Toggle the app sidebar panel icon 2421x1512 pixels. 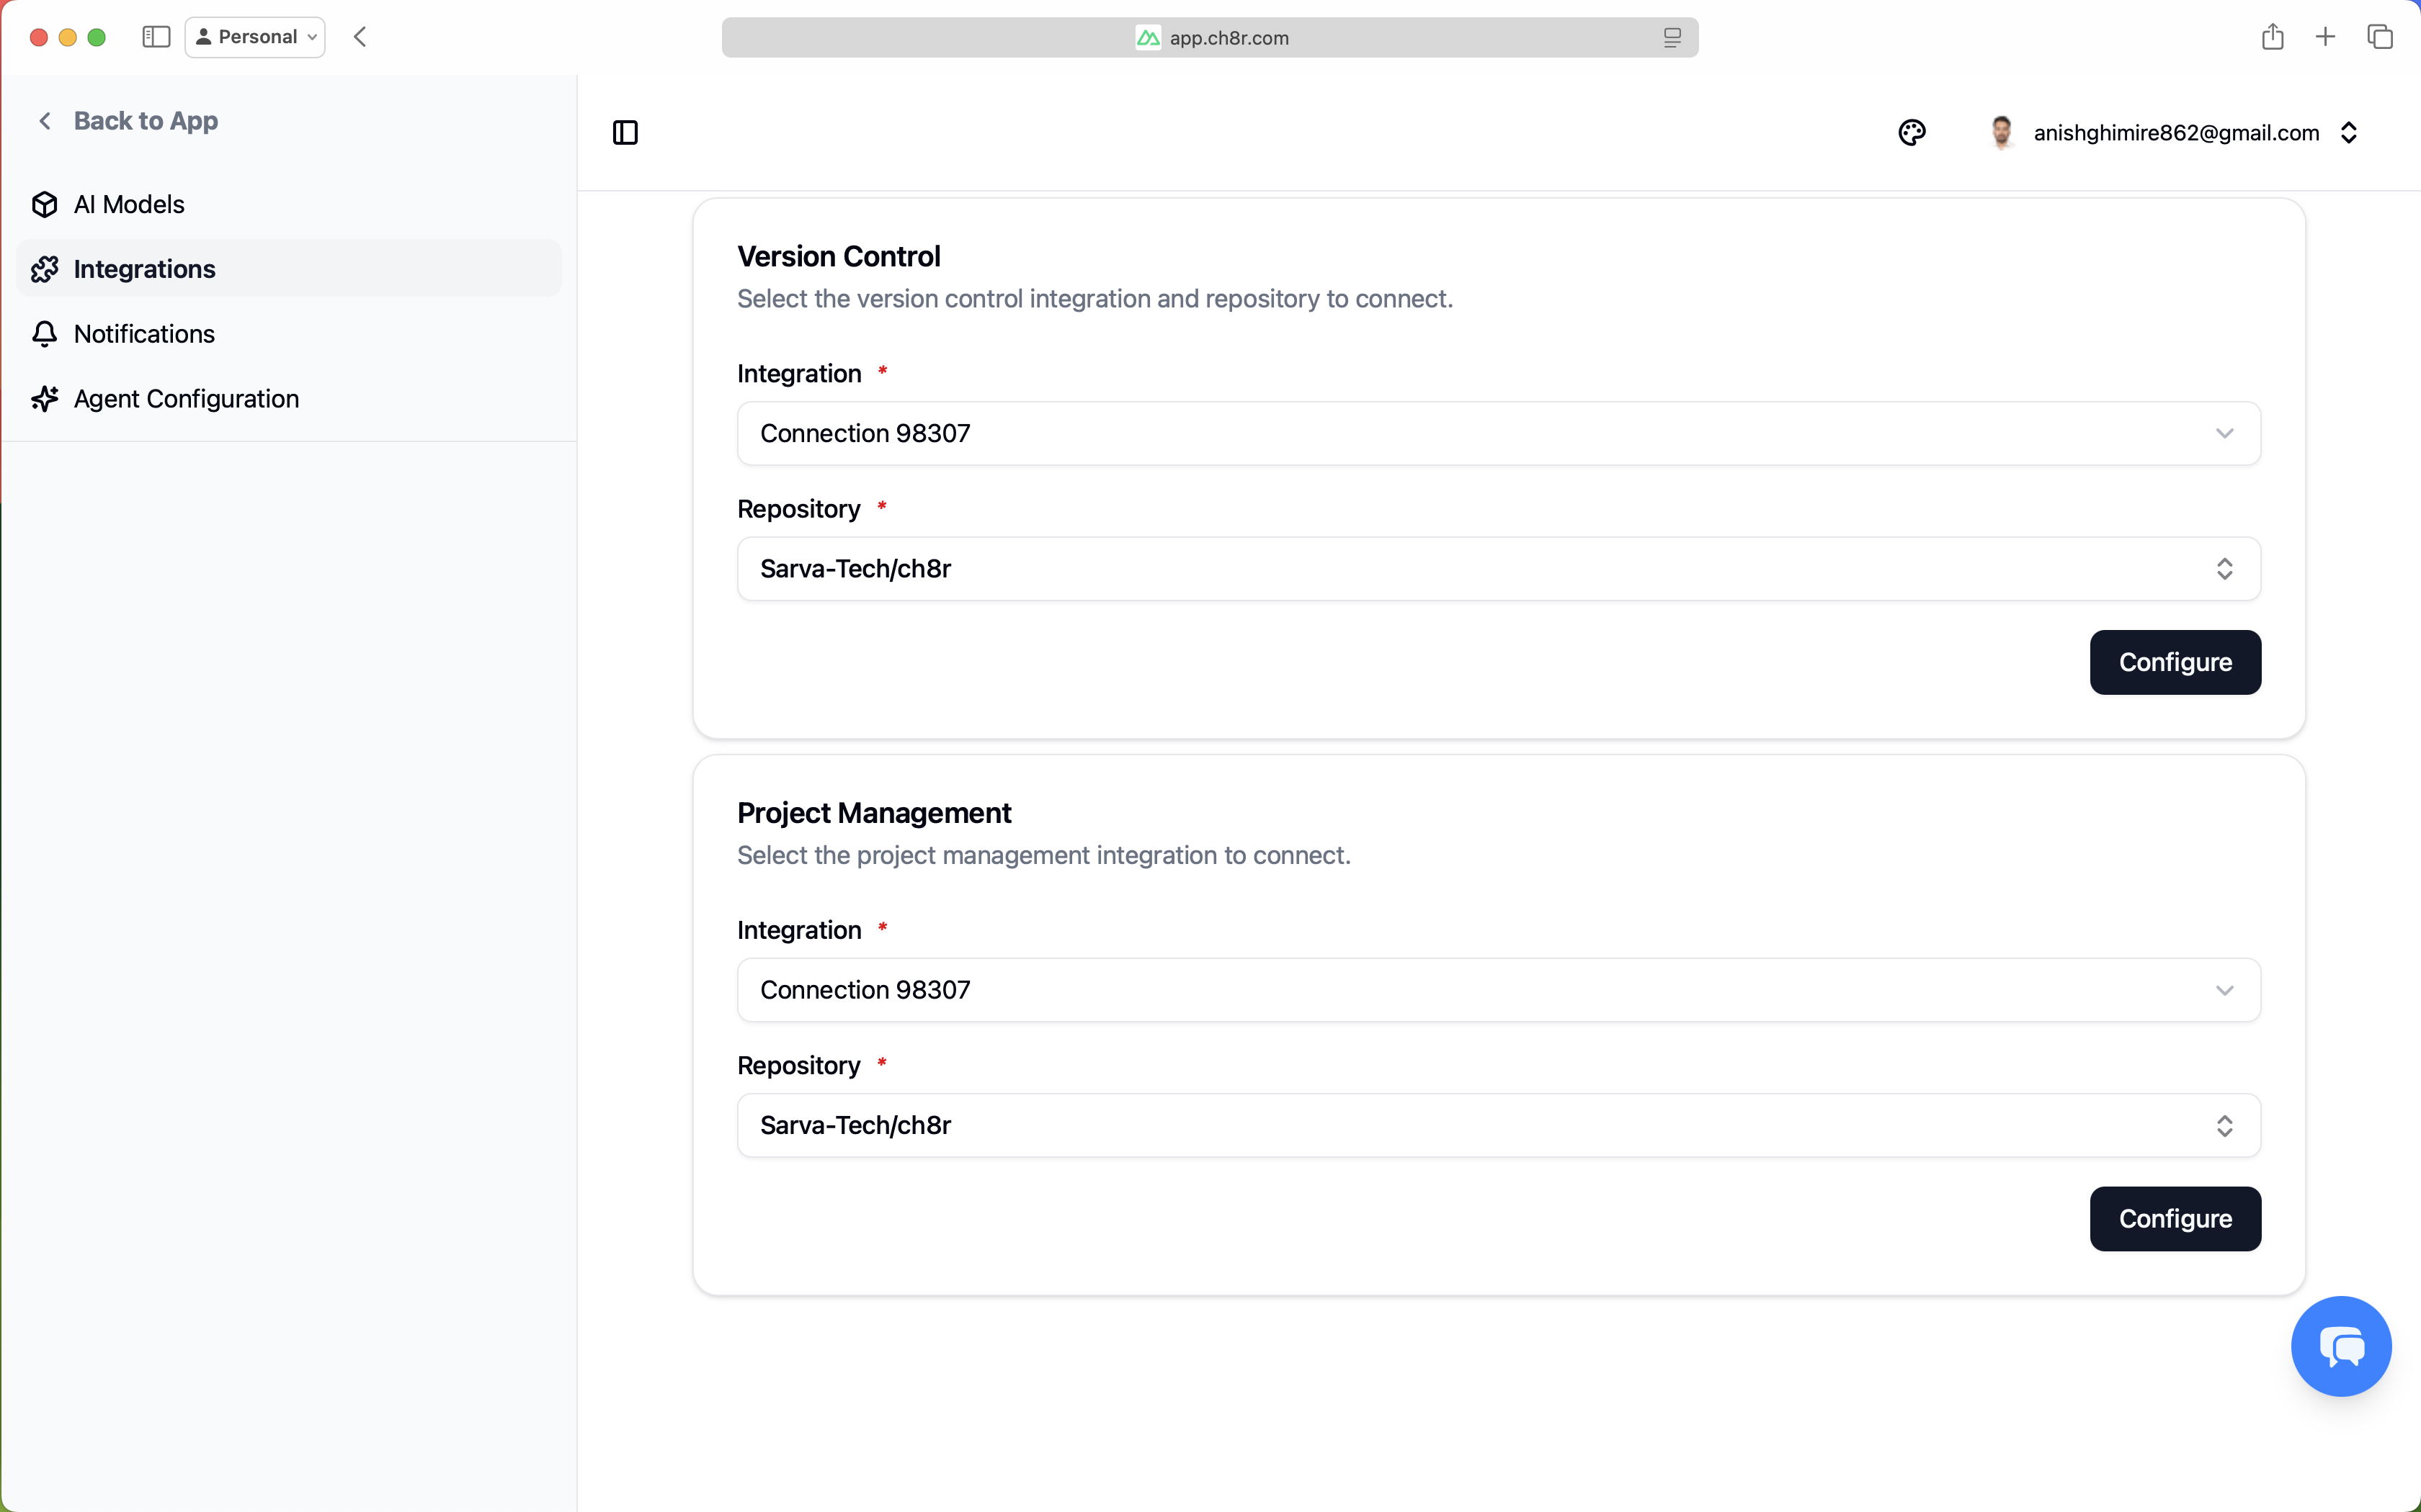(x=625, y=132)
